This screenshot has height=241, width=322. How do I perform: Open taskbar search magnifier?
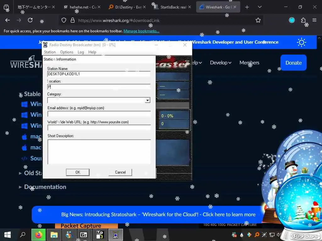pos(22,235)
